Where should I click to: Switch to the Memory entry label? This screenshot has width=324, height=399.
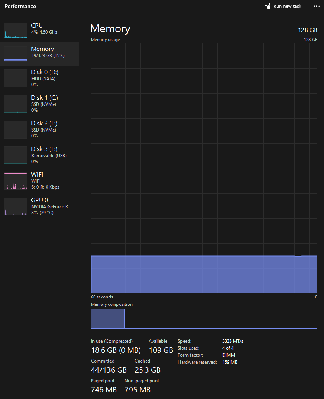coord(42,49)
